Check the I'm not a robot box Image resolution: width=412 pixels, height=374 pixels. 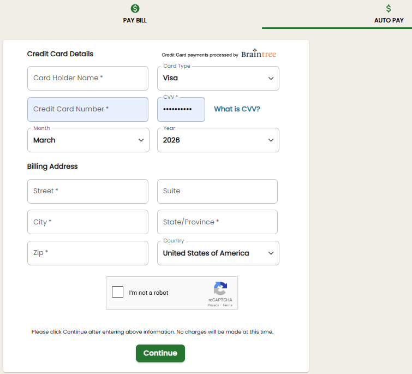[117, 292]
